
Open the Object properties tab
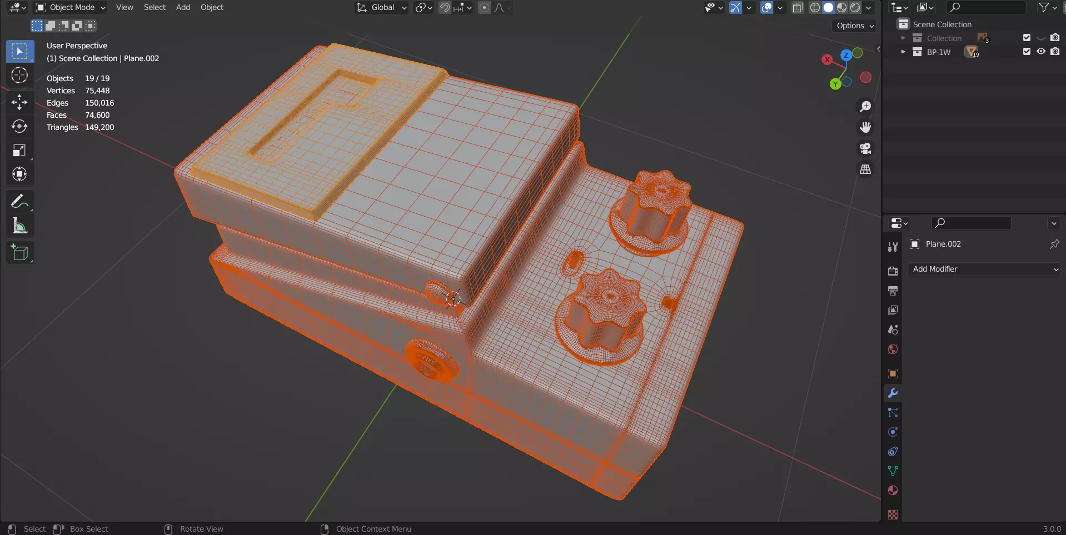pos(893,373)
